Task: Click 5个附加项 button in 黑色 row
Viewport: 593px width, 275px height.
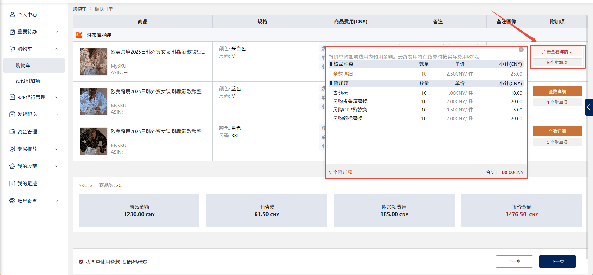Action: tap(557, 142)
